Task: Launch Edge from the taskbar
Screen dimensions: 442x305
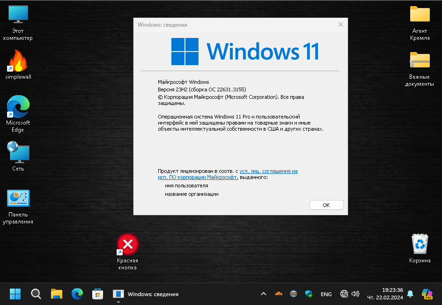Action: point(77,294)
